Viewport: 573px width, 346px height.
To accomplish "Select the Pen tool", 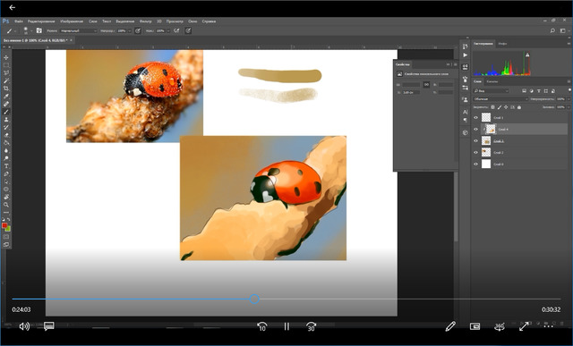I will [x=6, y=173].
